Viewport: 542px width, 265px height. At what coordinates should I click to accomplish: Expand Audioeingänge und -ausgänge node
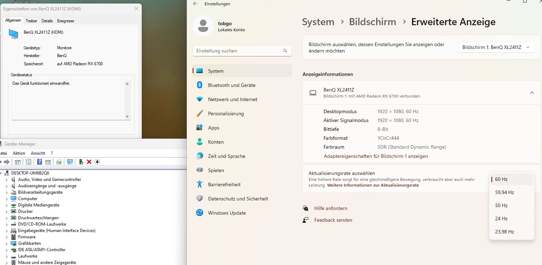[6, 186]
